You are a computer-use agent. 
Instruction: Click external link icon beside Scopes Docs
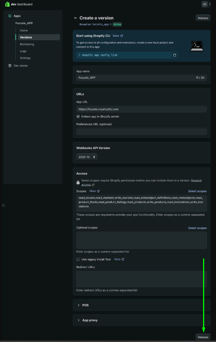[98, 191]
